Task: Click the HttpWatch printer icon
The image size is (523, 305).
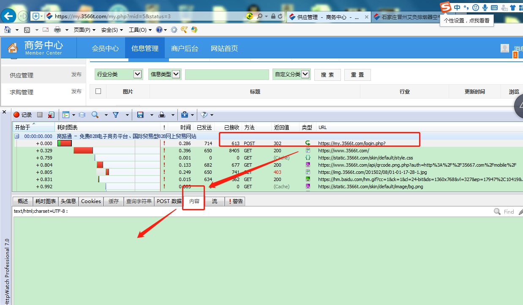Action: pos(162,115)
